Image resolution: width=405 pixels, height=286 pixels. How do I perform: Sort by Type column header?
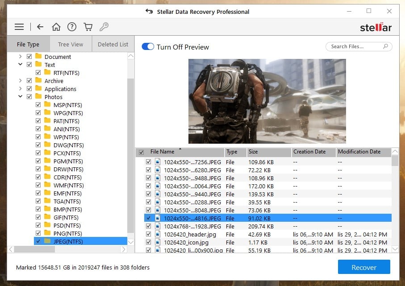point(235,152)
